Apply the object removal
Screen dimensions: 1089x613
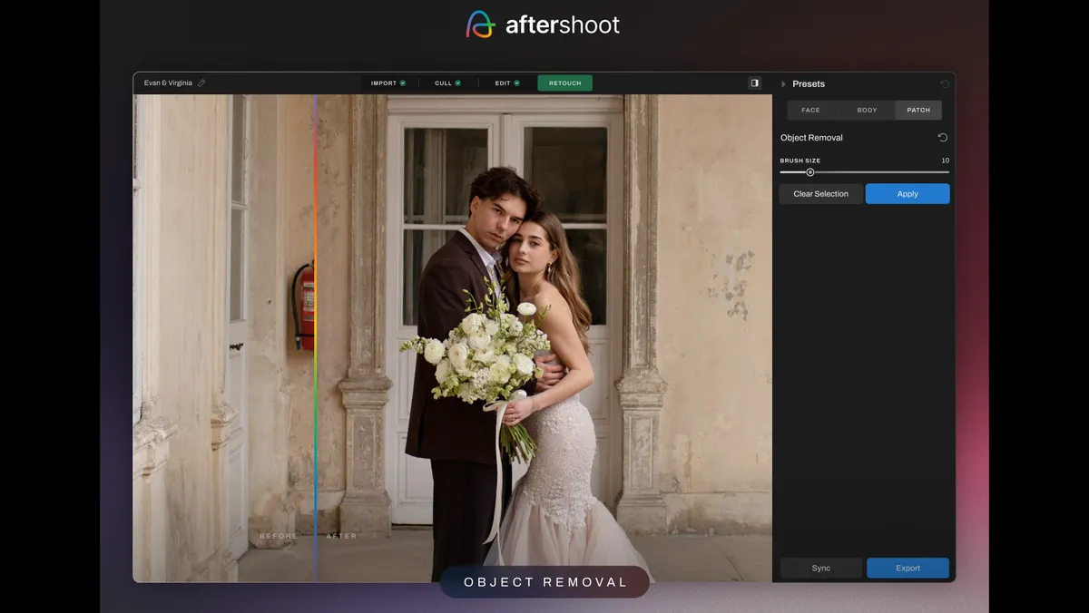coord(907,194)
